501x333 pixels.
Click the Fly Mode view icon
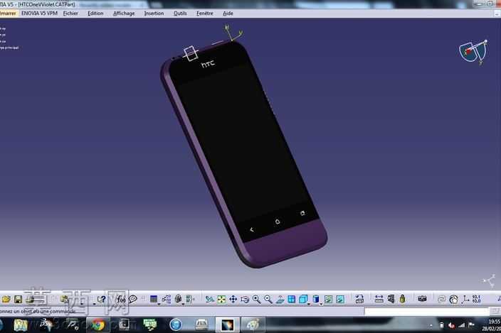209,299
